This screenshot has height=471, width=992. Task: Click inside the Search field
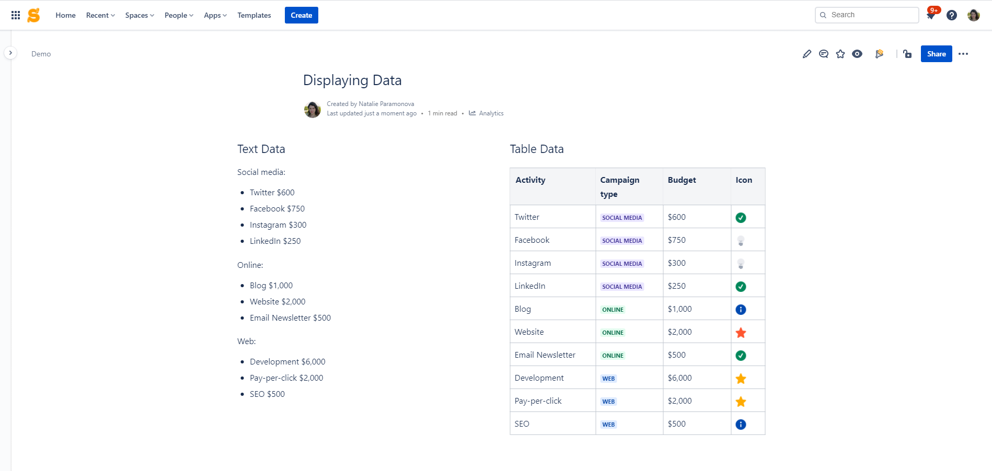pos(867,15)
